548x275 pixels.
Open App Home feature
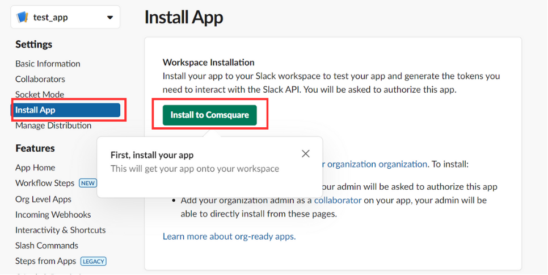(35, 168)
